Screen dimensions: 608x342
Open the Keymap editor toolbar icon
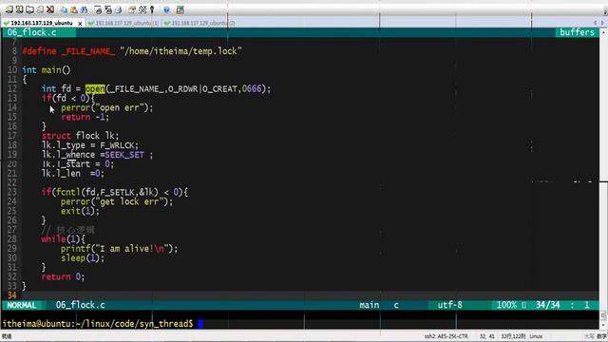(x=142, y=9)
